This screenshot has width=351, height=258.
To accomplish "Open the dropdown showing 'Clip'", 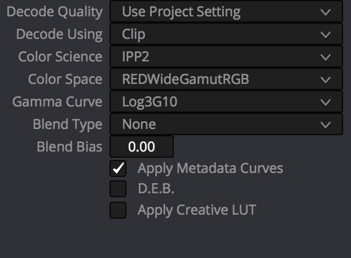I will click(226, 34).
